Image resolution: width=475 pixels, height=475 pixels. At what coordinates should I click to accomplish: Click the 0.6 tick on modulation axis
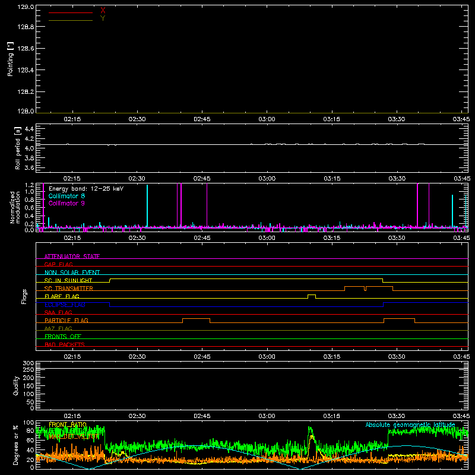click(x=29, y=208)
